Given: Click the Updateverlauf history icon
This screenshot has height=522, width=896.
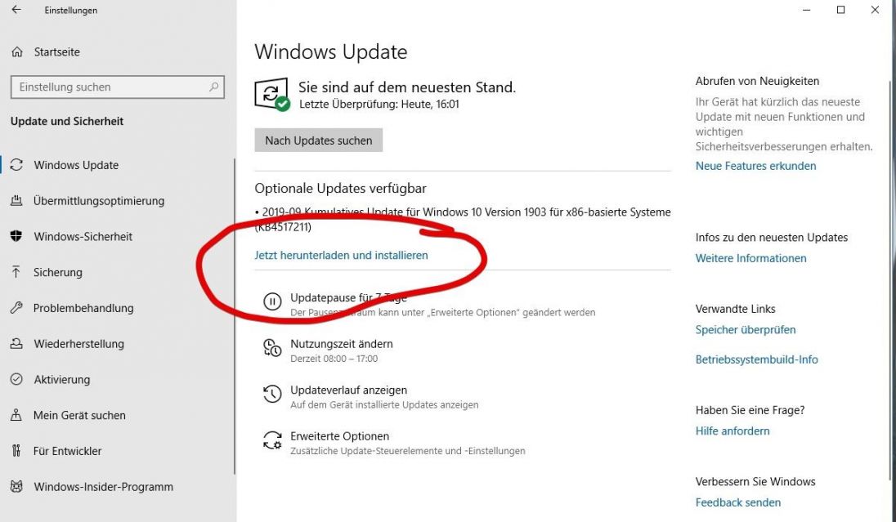Looking at the screenshot, I should click(x=272, y=394).
